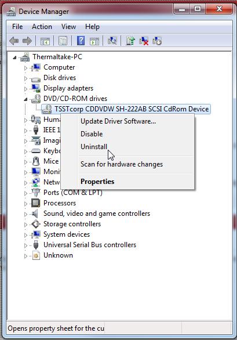Click Update Driver Software toolbar icon
Viewport: 237px width, 340px height.
tap(130, 41)
